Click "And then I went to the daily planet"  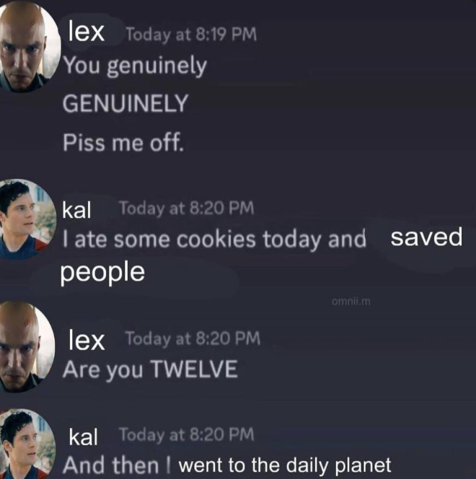pyautogui.click(x=227, y=465)
